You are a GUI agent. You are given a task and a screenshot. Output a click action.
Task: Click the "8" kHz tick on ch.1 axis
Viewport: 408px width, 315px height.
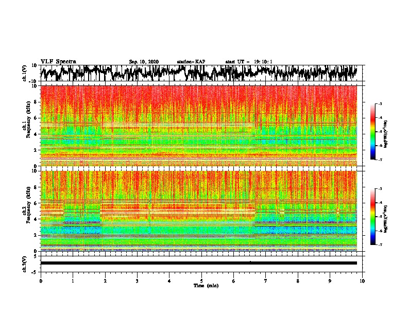(x=36, y=102)
